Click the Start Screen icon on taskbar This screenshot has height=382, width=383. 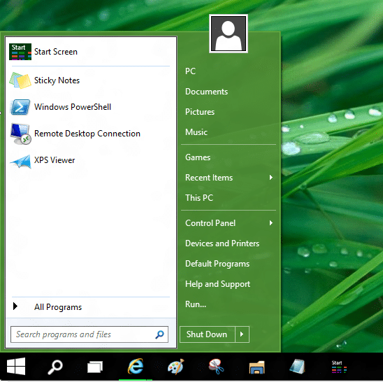pyautogui.click(x=339, y=367)
